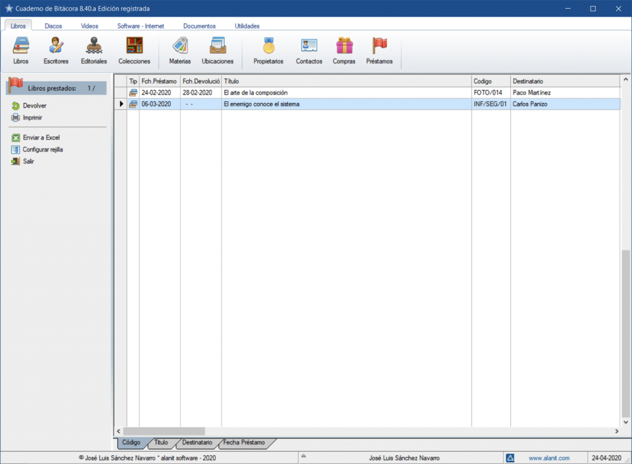Click the horizontal scrollbar thumb
The height and width of the screenshot is (464, 632).
(x=164, y=431)
